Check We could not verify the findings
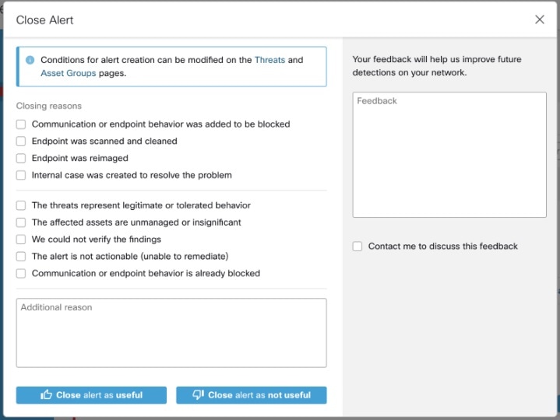 point(21,240)
